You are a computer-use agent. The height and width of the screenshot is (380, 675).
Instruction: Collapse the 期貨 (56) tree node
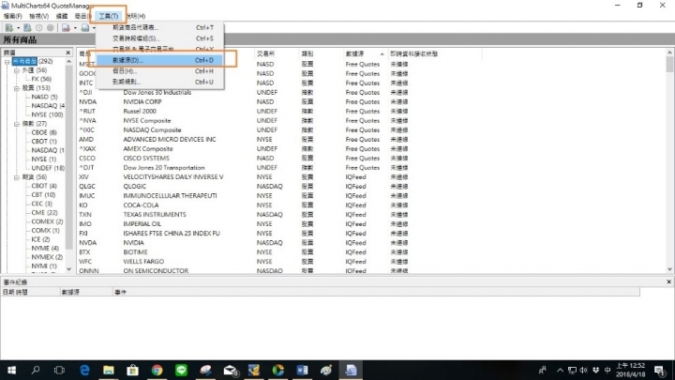pyautogui.click(x=16, y=177)
